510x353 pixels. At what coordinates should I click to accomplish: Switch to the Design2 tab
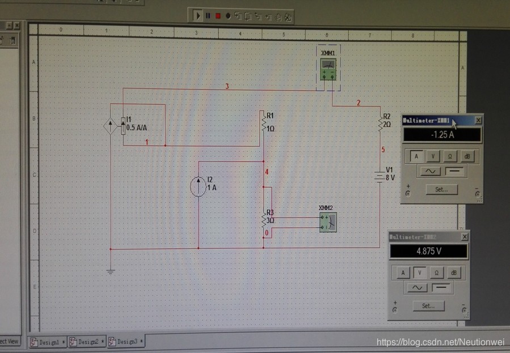(x=87, y=342)
